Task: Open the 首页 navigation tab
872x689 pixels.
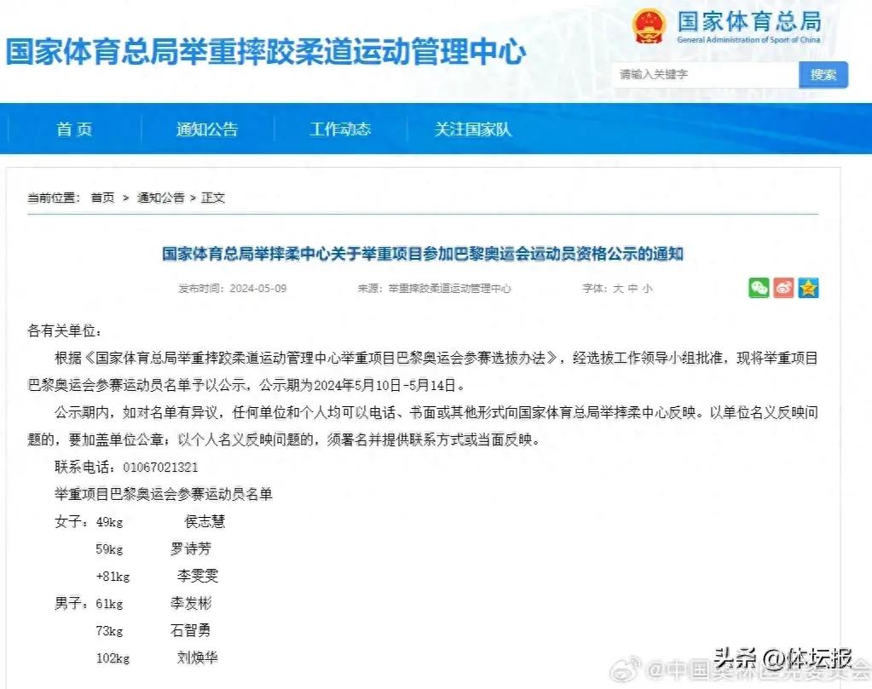Action: click(x=74, y=129)
